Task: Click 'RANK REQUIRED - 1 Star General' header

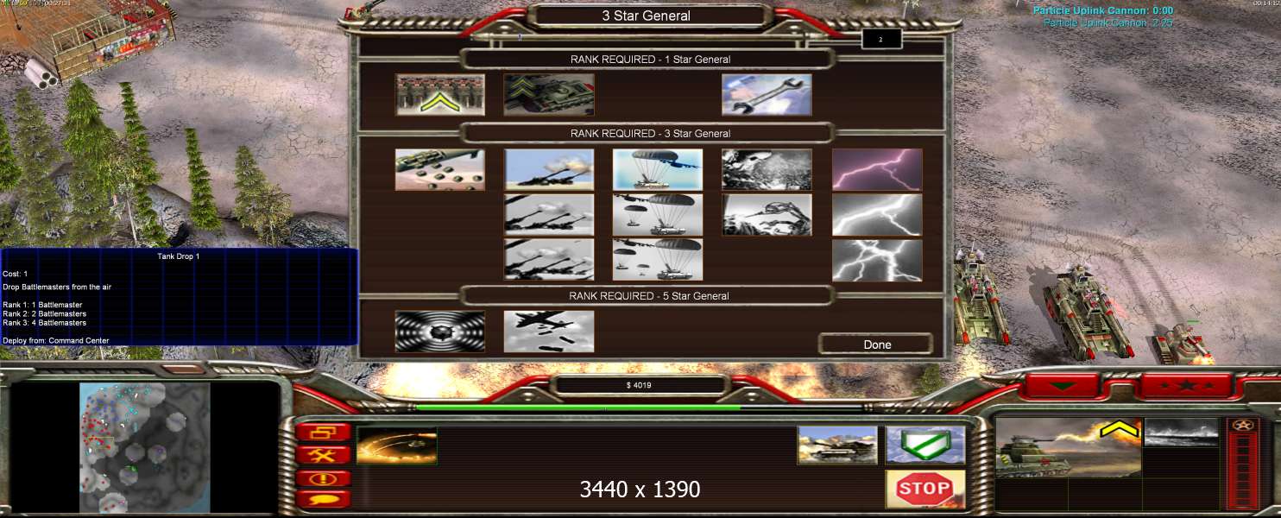Action: pyautogui.click(x=650, y=60)
